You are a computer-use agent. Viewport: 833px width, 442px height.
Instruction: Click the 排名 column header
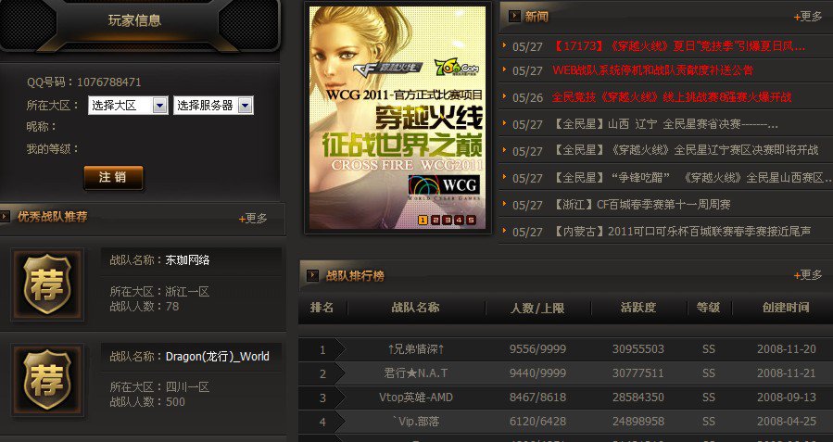[322, 307]
